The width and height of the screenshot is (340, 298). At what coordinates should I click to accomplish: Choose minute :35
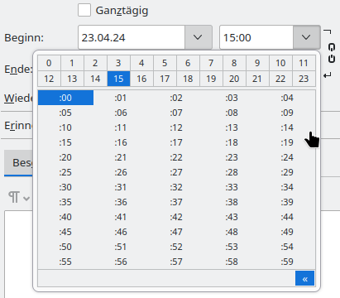[x=65, y=202]
